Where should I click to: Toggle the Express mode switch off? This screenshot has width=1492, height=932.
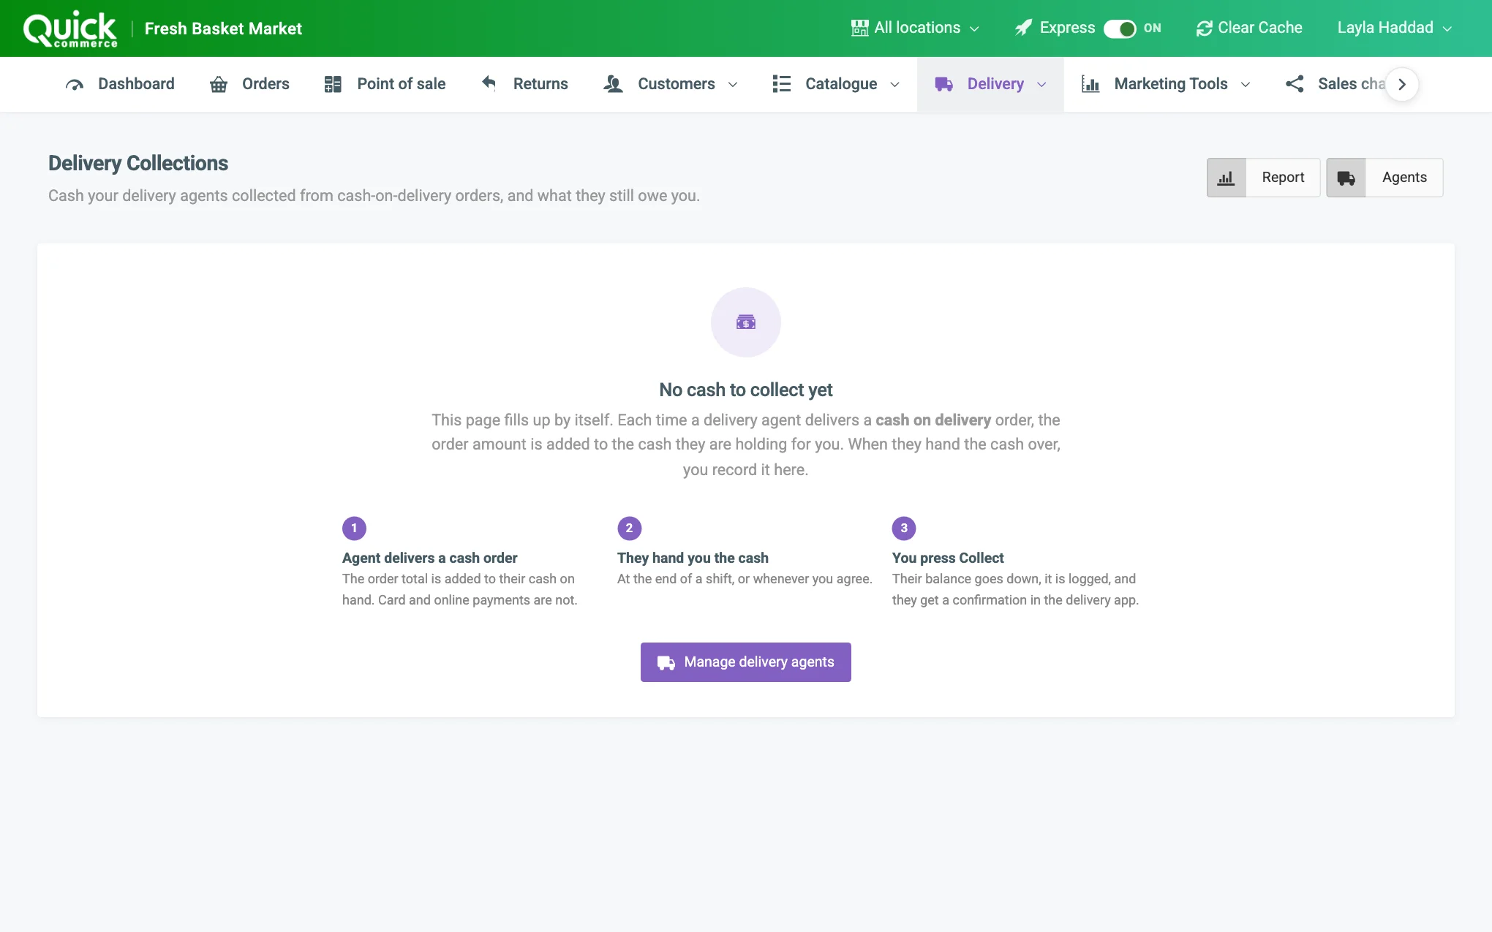[1120, 29]
